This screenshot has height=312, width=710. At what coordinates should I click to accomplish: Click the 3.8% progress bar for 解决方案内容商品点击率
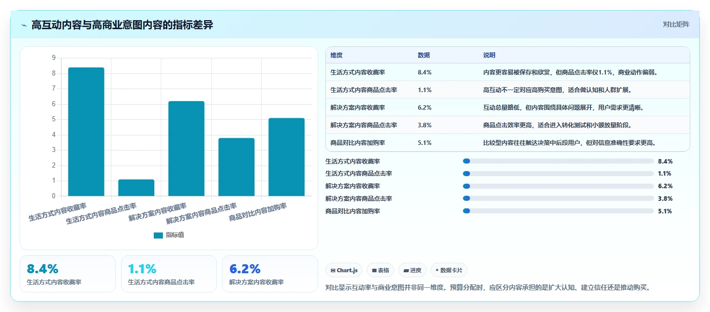coord(558,199)
